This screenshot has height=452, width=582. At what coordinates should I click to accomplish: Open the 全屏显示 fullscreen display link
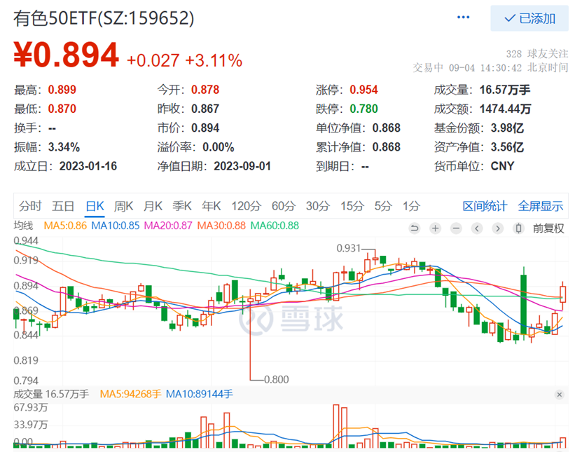[541, 206]
